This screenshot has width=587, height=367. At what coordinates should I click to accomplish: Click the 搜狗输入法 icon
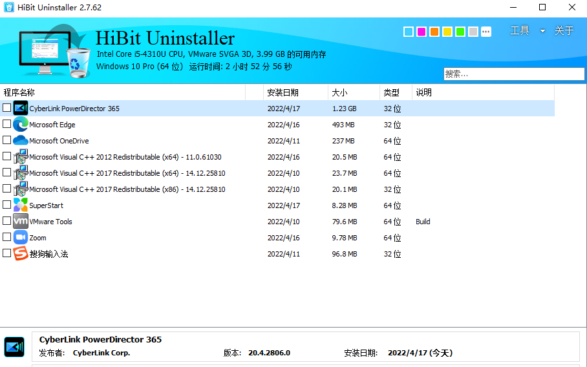21,253
